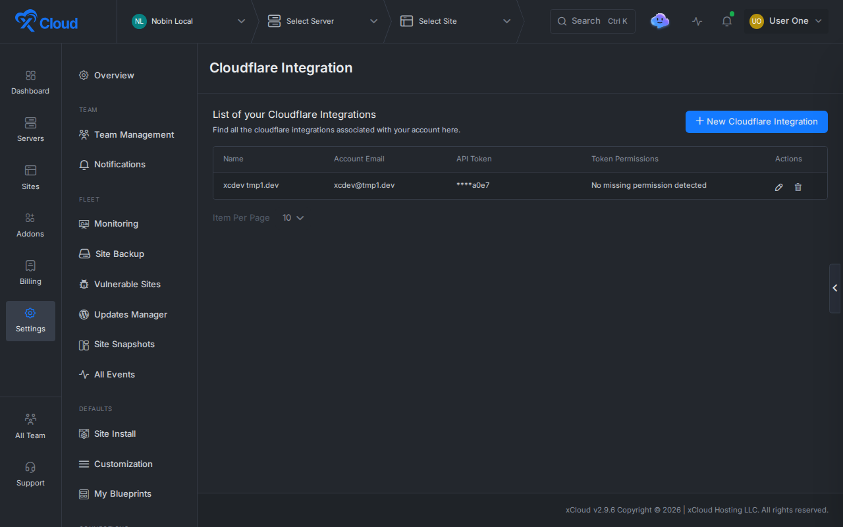The image size is (843, 527).
Task: Go to Dashboard in the left rail
Action: coord(30,83)
